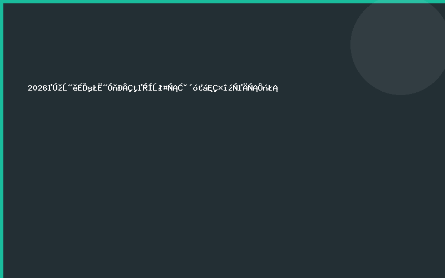Click the "2026" at the headline start
The height and width of the screenshot is (278, 445).
(x=37, y=88)
